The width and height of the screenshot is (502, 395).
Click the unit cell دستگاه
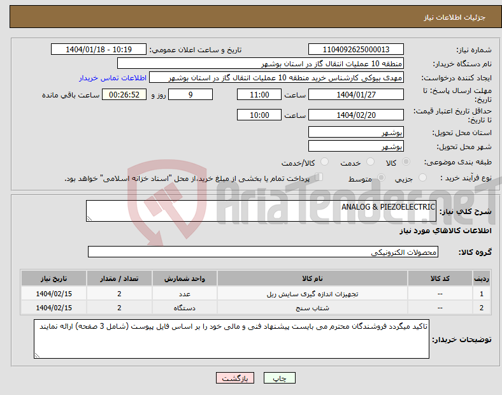[x=184, y=308]
